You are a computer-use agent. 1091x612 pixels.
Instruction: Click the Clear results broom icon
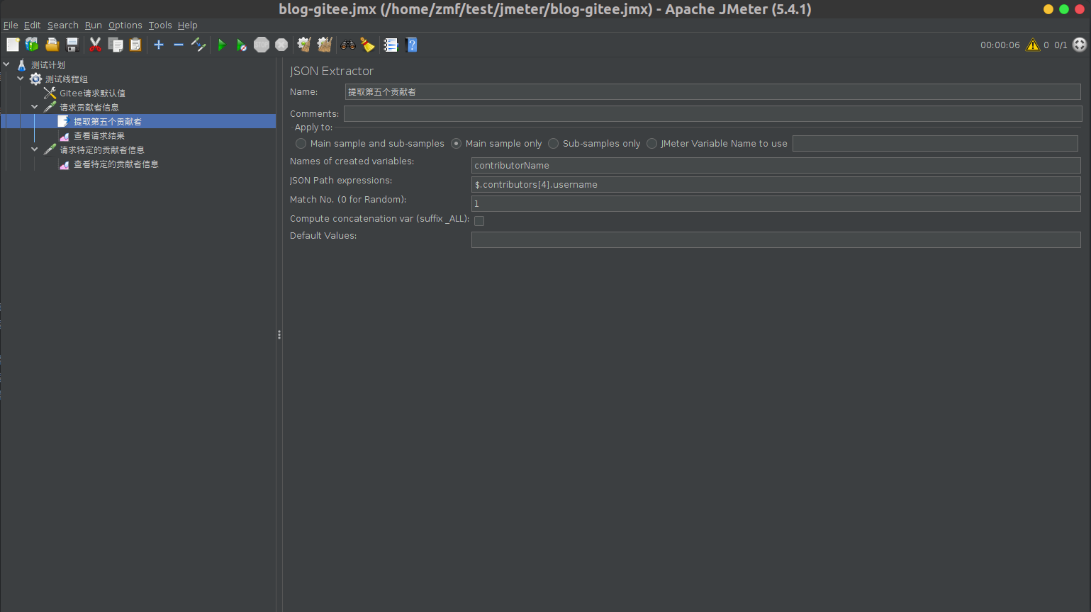point(304,45)
